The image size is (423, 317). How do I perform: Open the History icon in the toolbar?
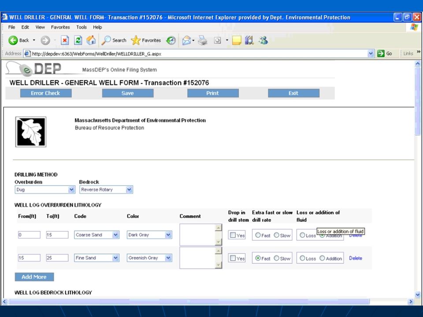click(x=171, y=41)
